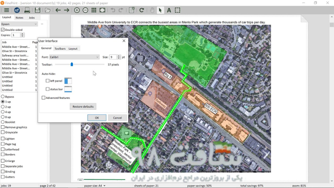Image resolution: width=334 pixels, height=188 pixels.
Task: Check the Binding option
Action: coord(3,171)
